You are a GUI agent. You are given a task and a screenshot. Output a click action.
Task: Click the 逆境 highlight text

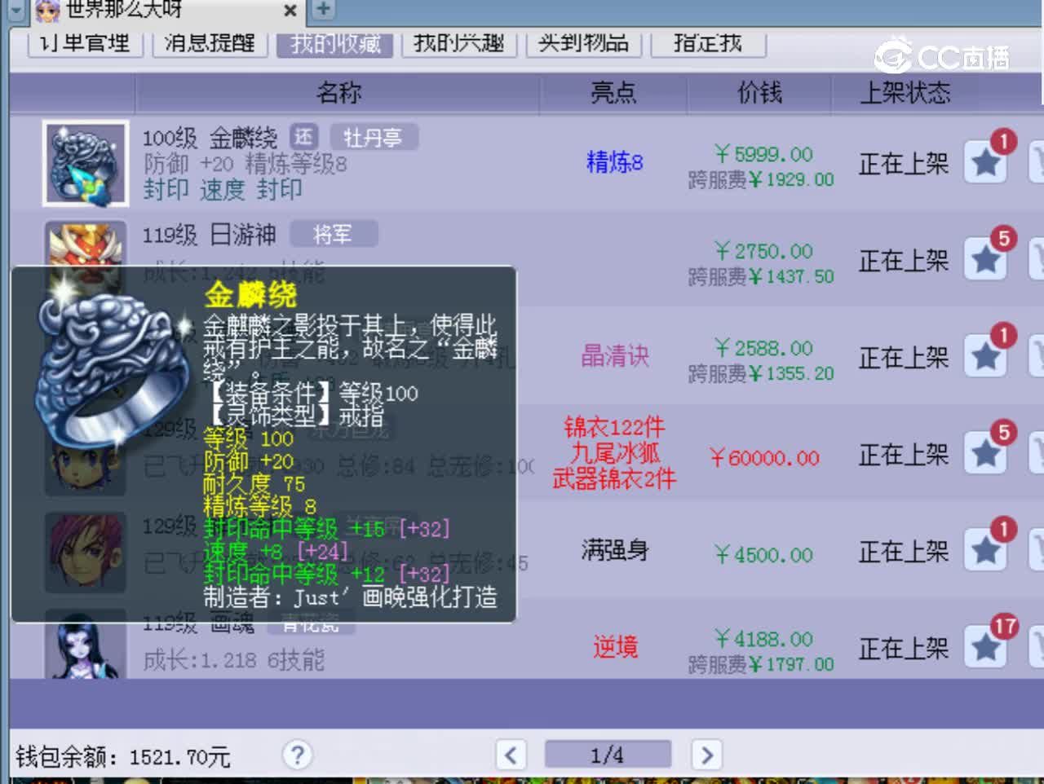coord(615,647)
